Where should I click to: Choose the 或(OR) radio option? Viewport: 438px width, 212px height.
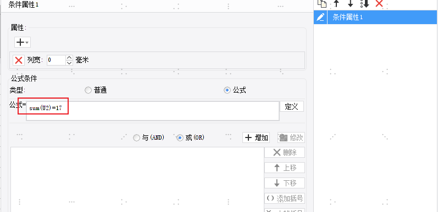pyautogui.click(x=191, y=137)
